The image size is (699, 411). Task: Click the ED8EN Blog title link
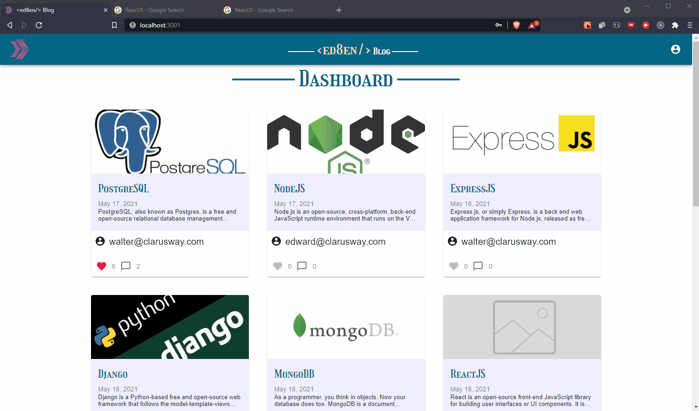pyautogui.click(x=353, y=50)
